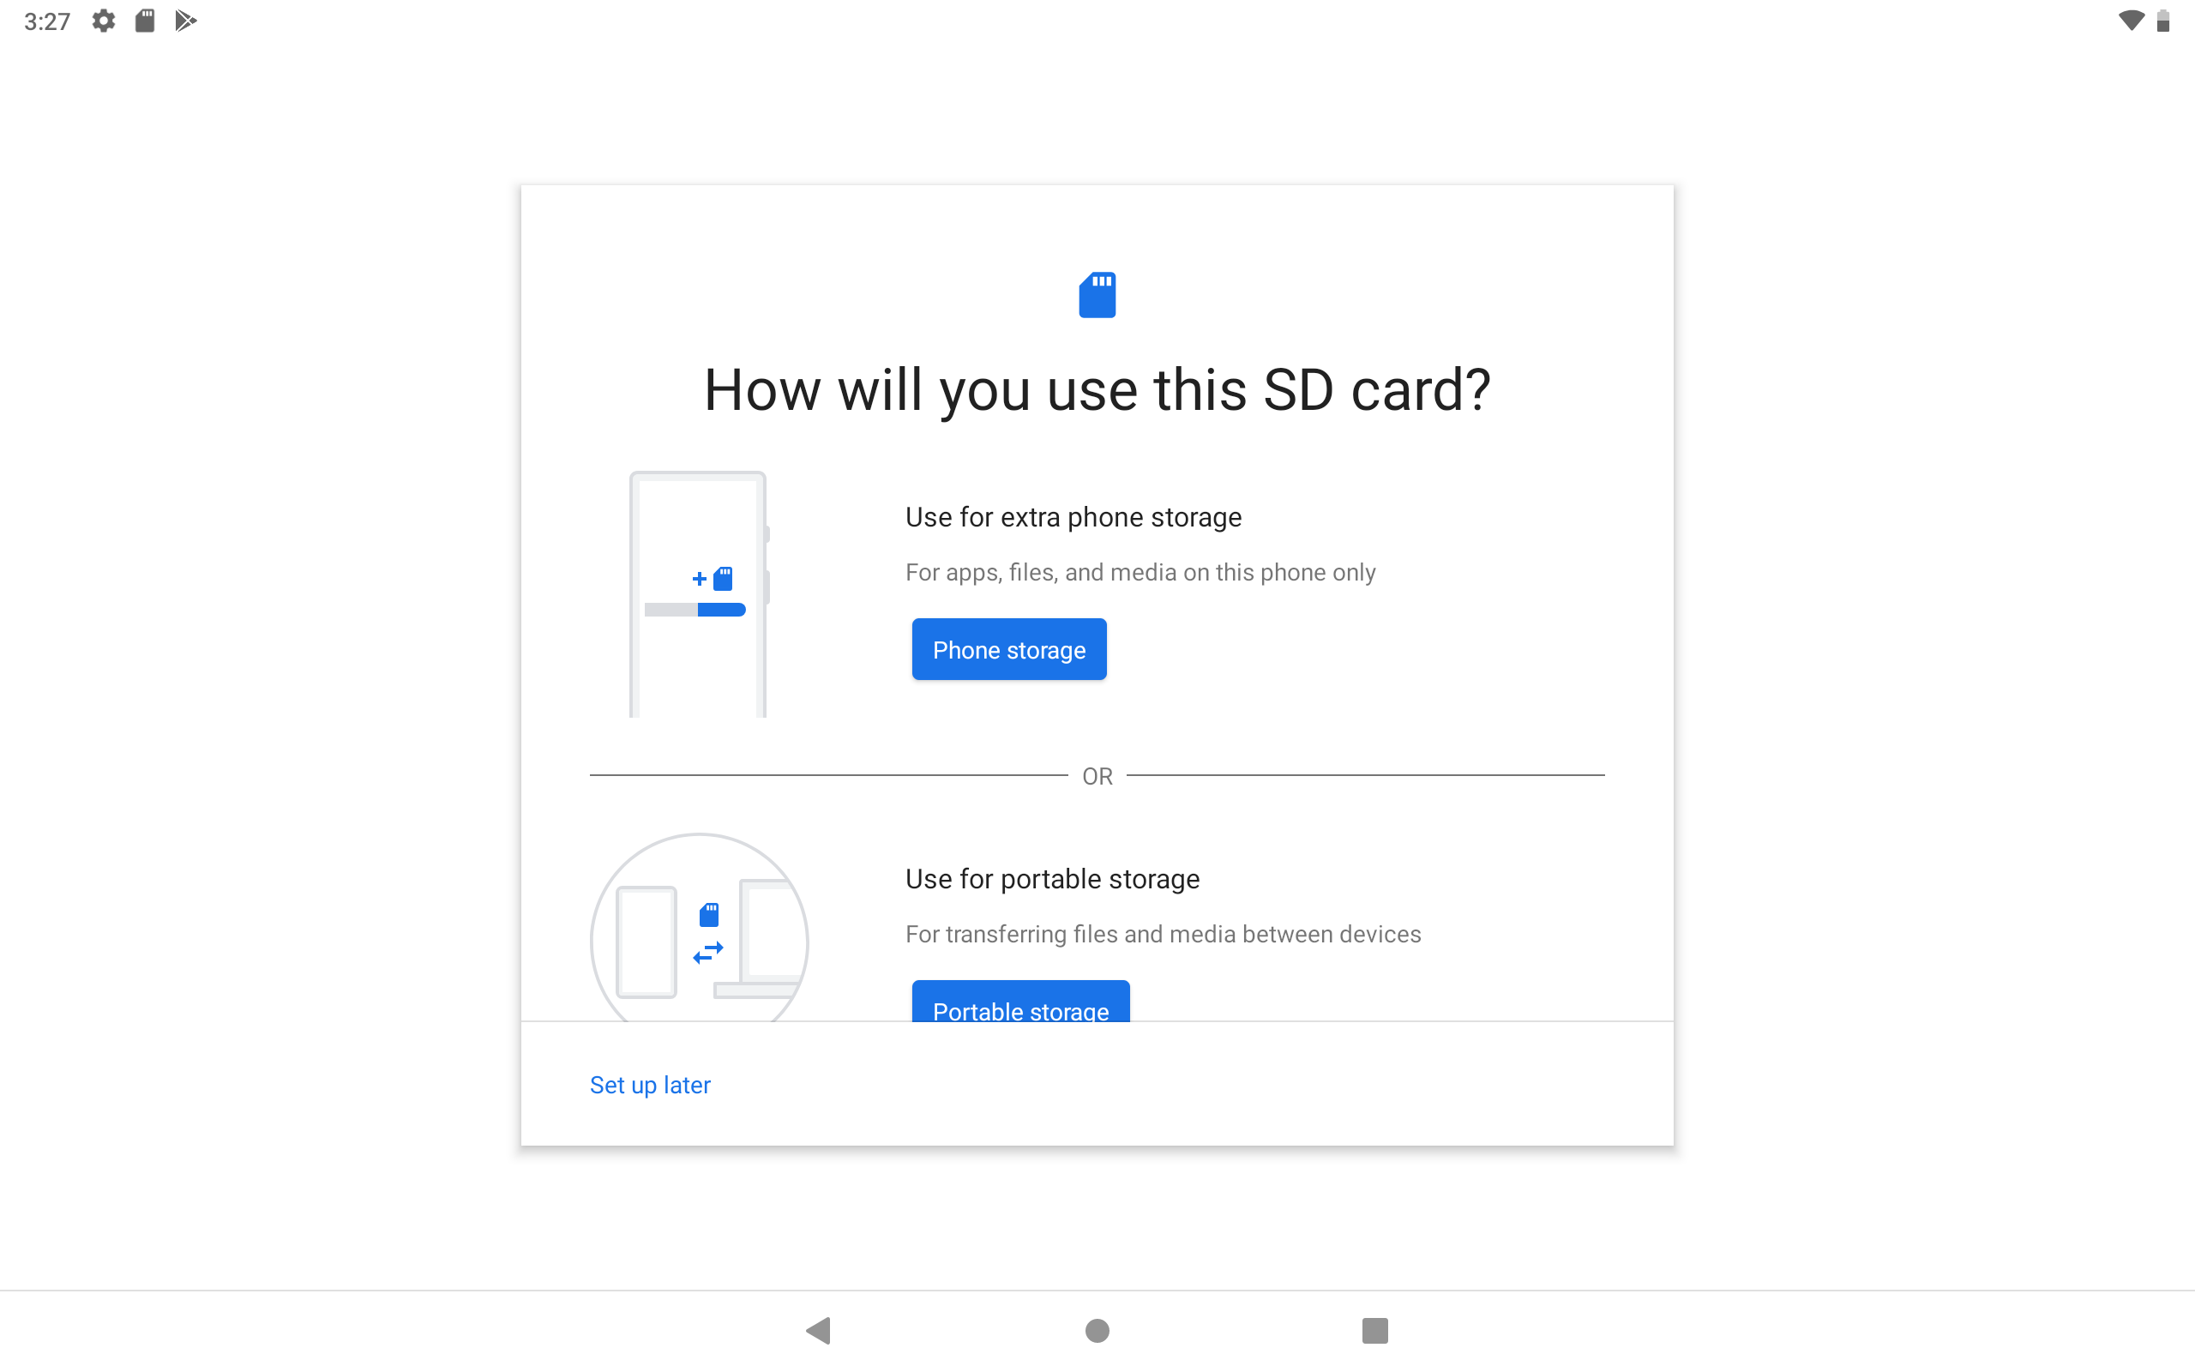This screenshot has height=1372, width=2195.
Task: Click the 'How will you use this SD card?' title
Action: point(1097,390)
